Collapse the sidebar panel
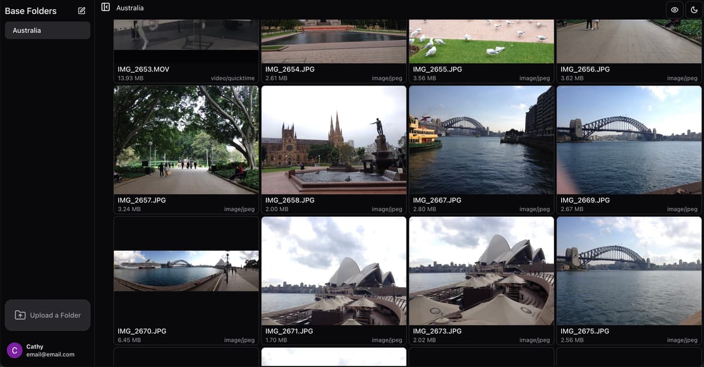This screenshot has height=367, width=704. 106,7
